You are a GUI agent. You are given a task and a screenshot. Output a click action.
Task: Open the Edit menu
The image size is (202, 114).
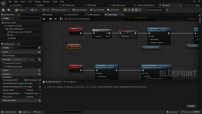coord(16,2)
